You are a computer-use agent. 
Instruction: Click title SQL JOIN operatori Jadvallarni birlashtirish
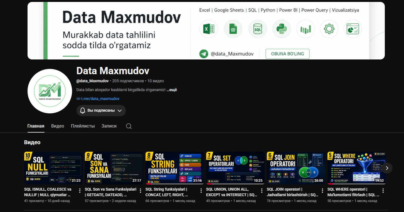click(x=293, y=192)
